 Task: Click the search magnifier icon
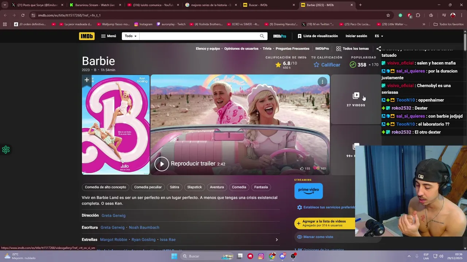tap(262, 36)
